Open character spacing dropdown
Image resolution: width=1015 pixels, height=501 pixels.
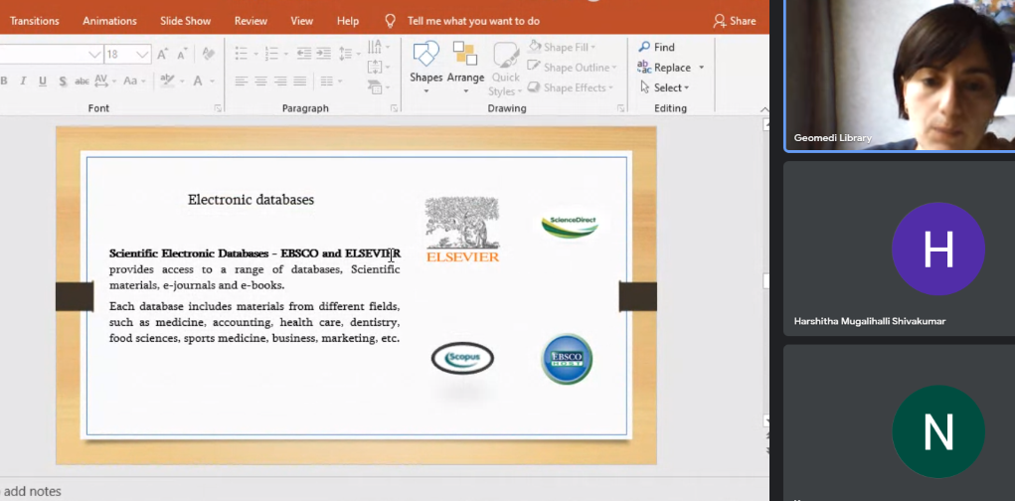coord(103,81)
